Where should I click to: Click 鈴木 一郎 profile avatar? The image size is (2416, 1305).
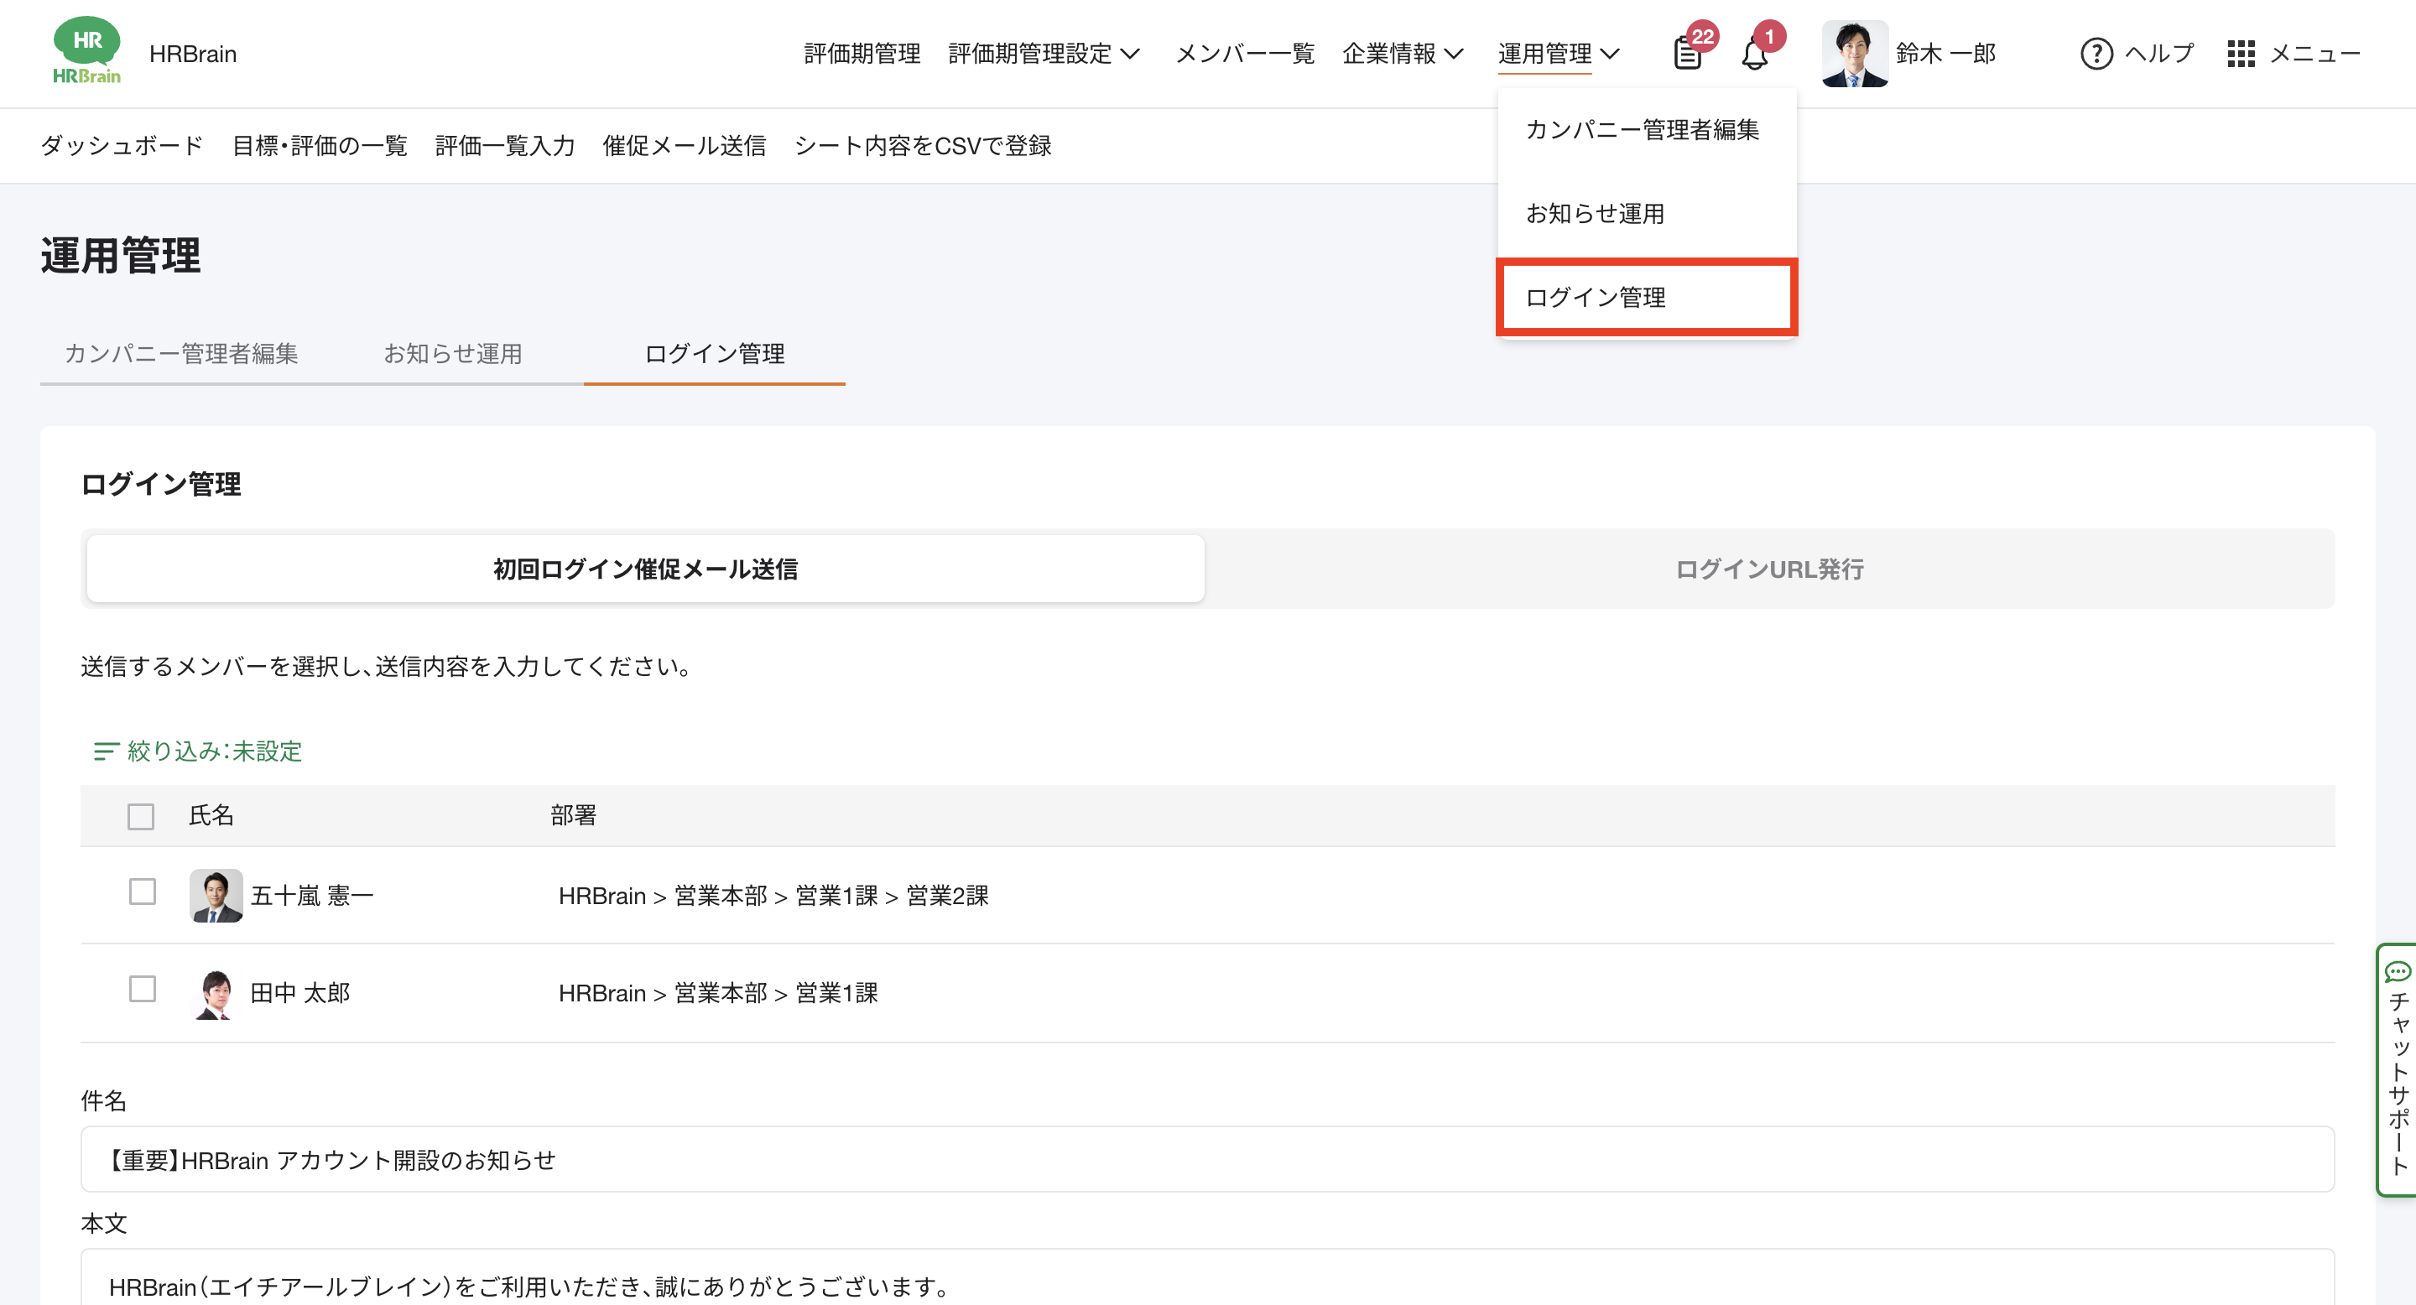(x=1854, y=54)
